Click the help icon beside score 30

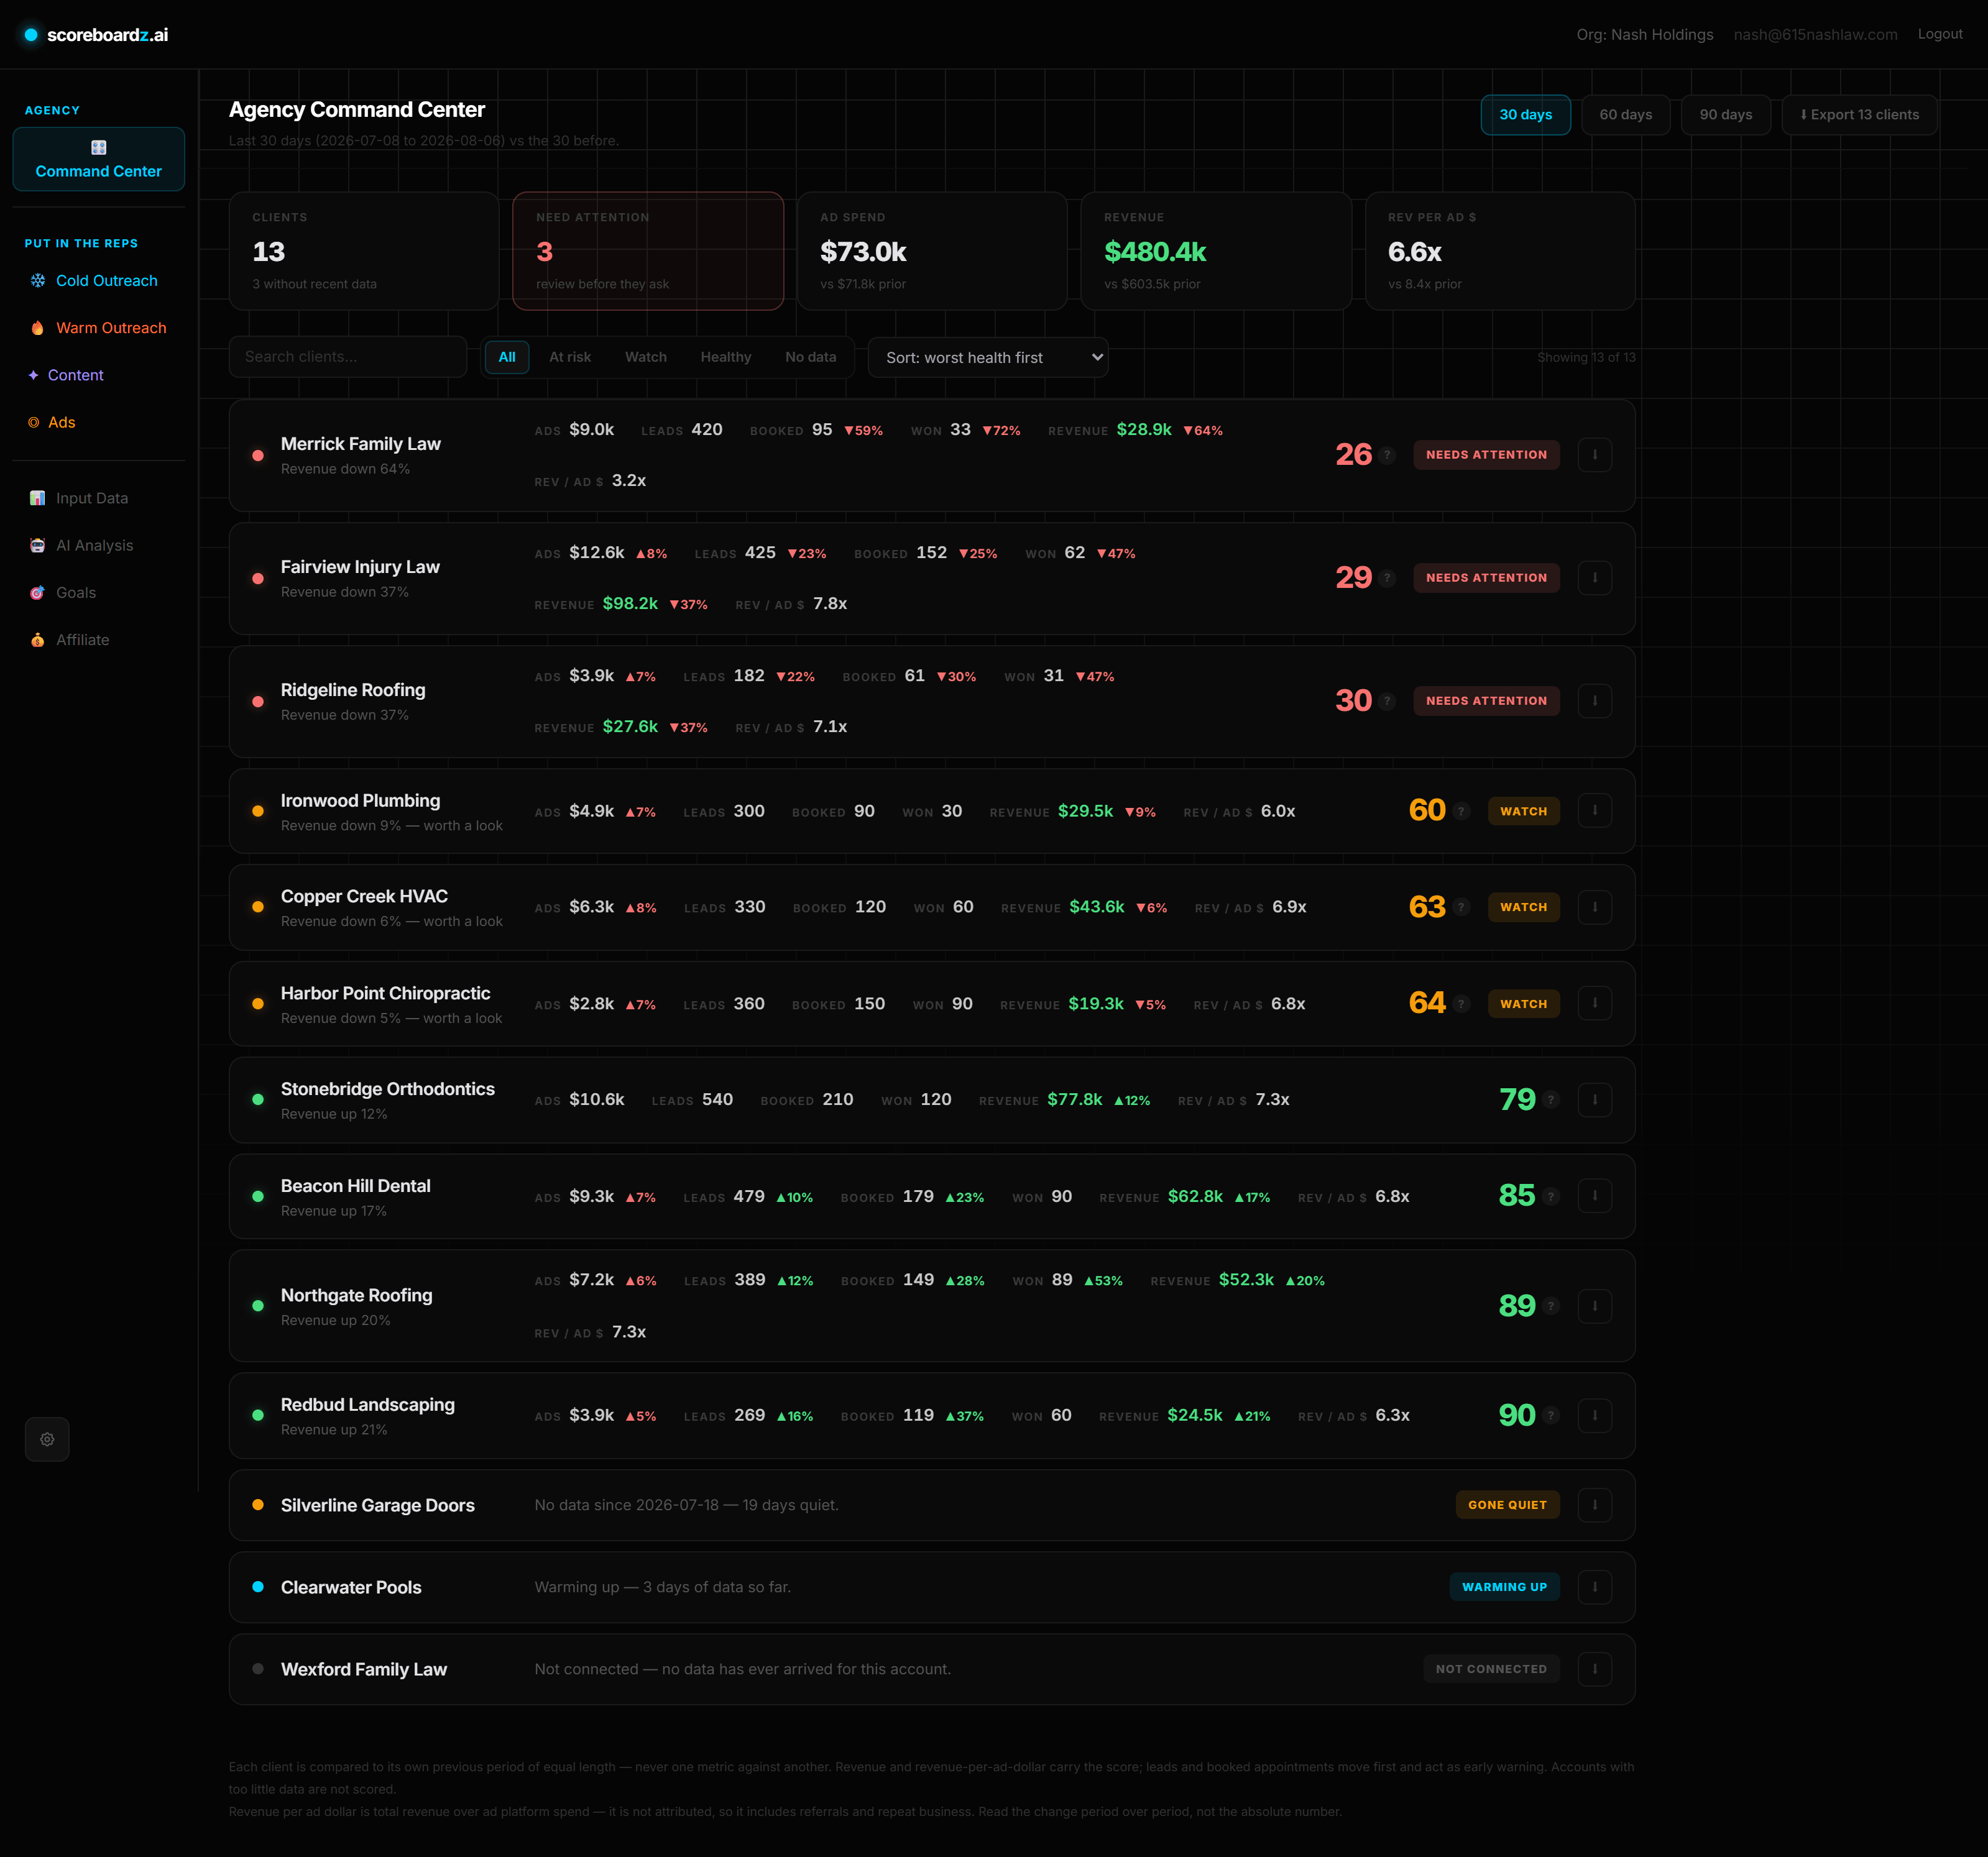click(x=1387, y=701)
